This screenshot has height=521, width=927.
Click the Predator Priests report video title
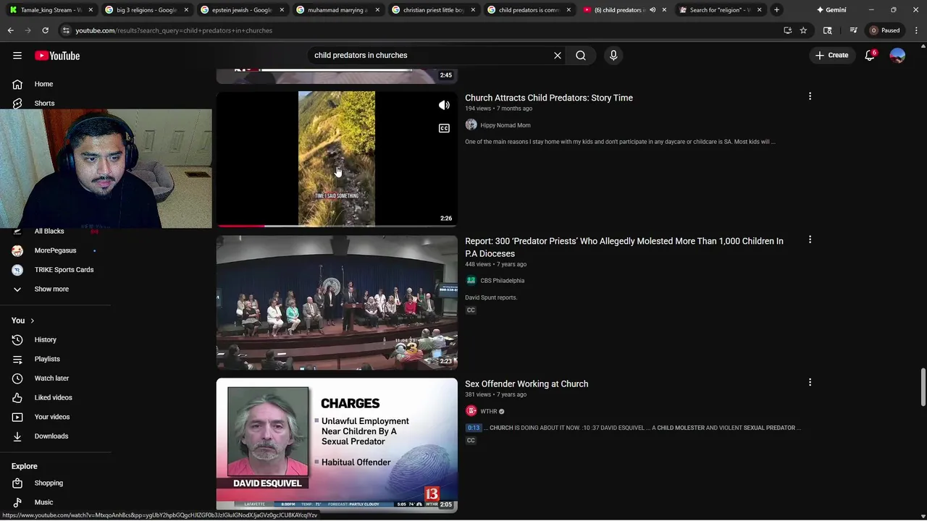click(x=624, y=247)
